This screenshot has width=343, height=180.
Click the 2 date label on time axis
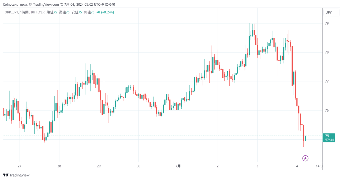pyautogui.click(x=218, y=166)
